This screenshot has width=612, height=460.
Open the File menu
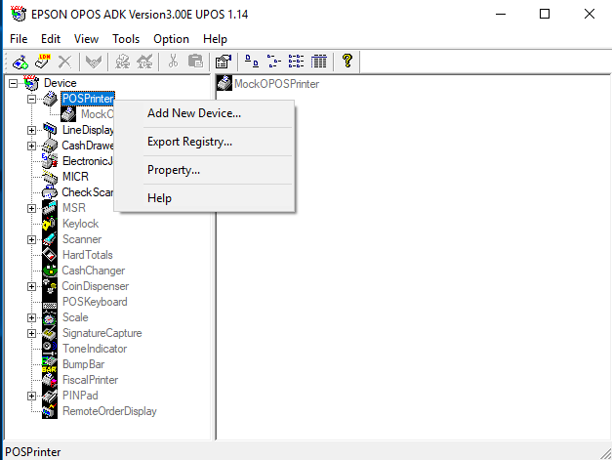pyautogui.click(x=19, y=39)
